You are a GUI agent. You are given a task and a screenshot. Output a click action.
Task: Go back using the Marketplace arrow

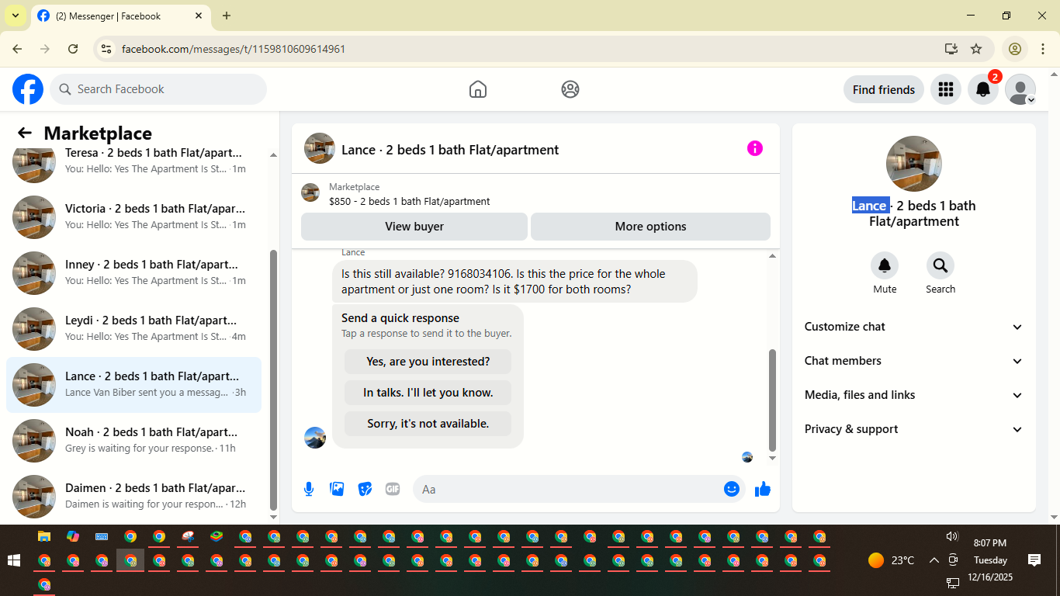pos(25,133)
